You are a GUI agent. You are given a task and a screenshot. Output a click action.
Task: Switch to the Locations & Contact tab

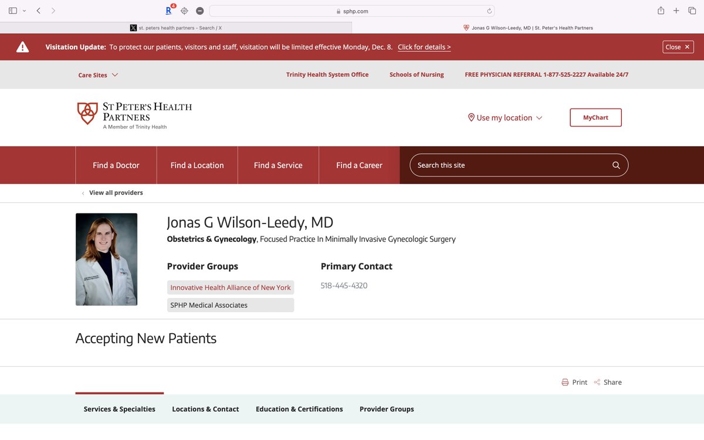coord(205,409)
